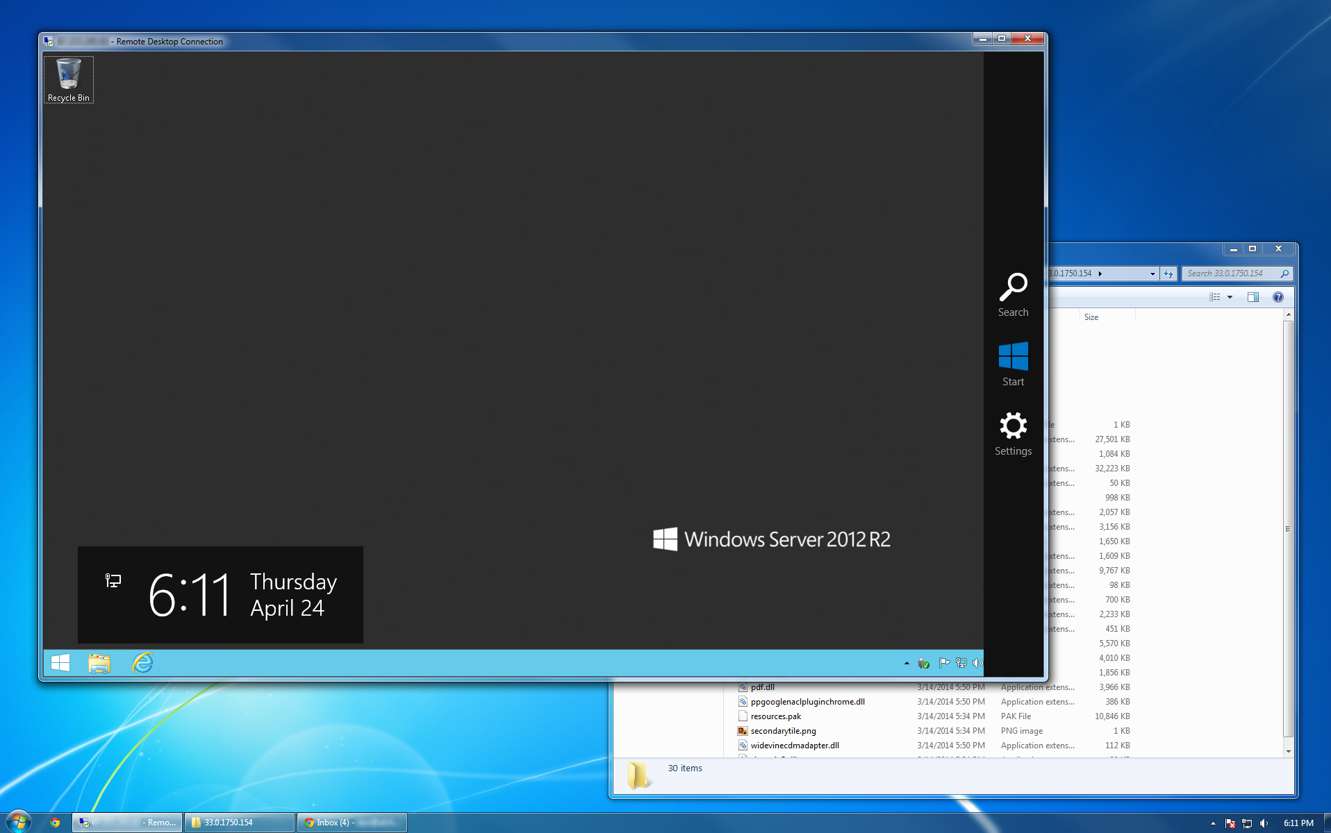Image resolution: width=1331 pixels, height=833 pixels.
Task: Open the address bar dropdown in Explorer
Action: pyautogui.click(x=1152, y=274)
